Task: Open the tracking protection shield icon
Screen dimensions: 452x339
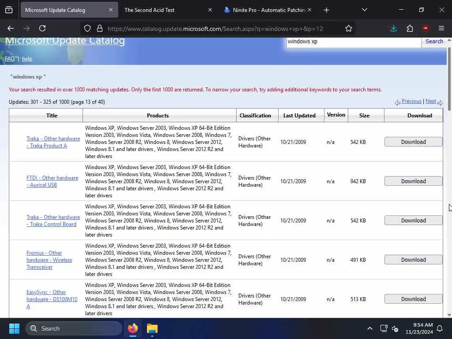Action: (x=87, y=28)
